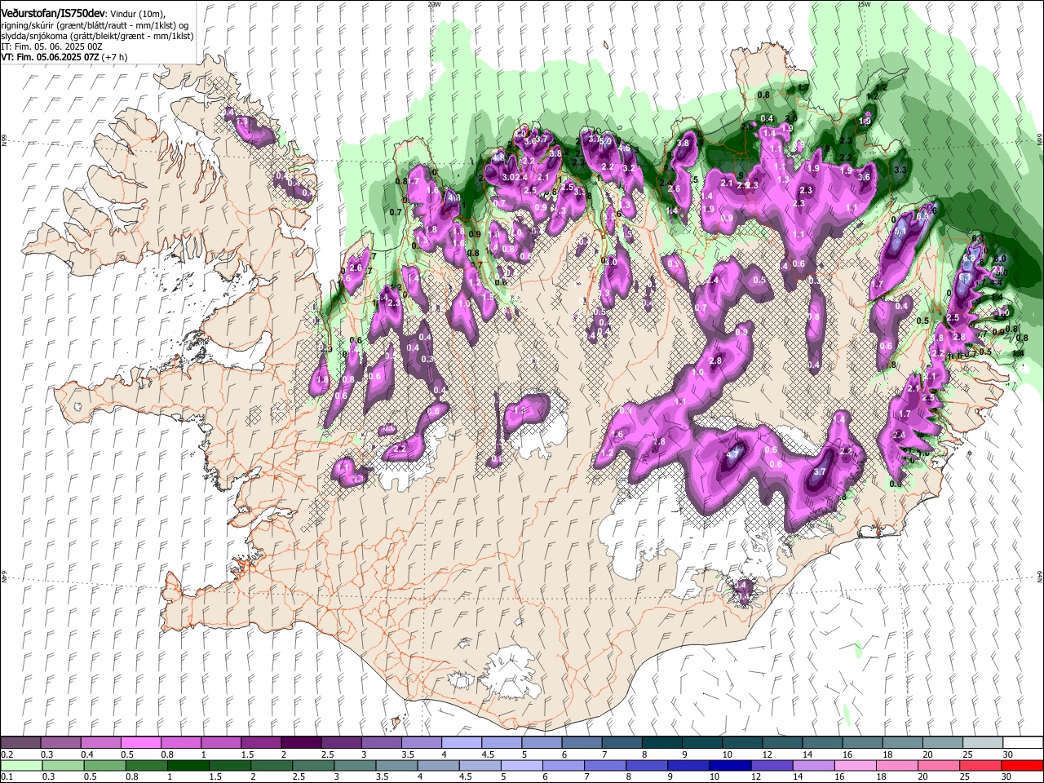Image resolution: width=1044 pixels, height=783 pixels.
Task: Click the 'VT: Fim. 05.06.2025 07Z (+7 h)' line
Action: (64, 57)
